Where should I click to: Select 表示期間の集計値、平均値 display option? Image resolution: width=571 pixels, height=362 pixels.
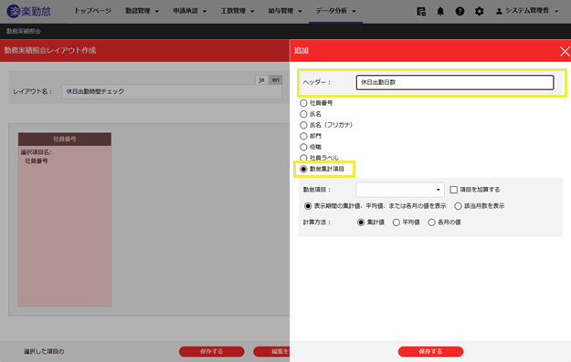coord(308,206)
